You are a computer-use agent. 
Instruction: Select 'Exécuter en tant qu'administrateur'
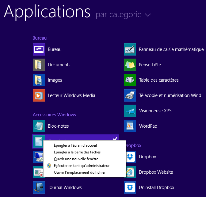pos(85,166)
